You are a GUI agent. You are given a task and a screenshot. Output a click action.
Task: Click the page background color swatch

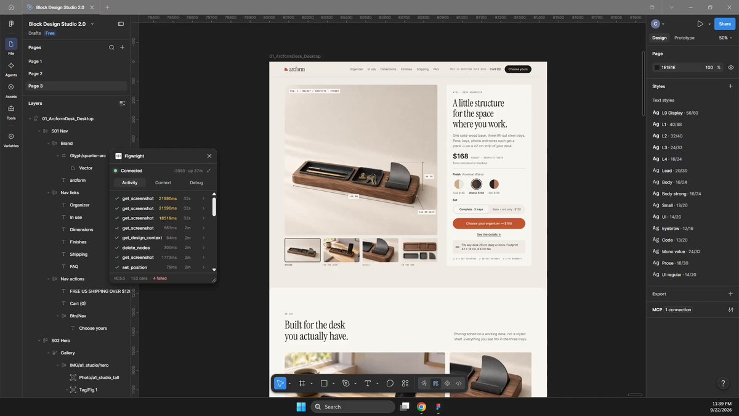point(656,67)
